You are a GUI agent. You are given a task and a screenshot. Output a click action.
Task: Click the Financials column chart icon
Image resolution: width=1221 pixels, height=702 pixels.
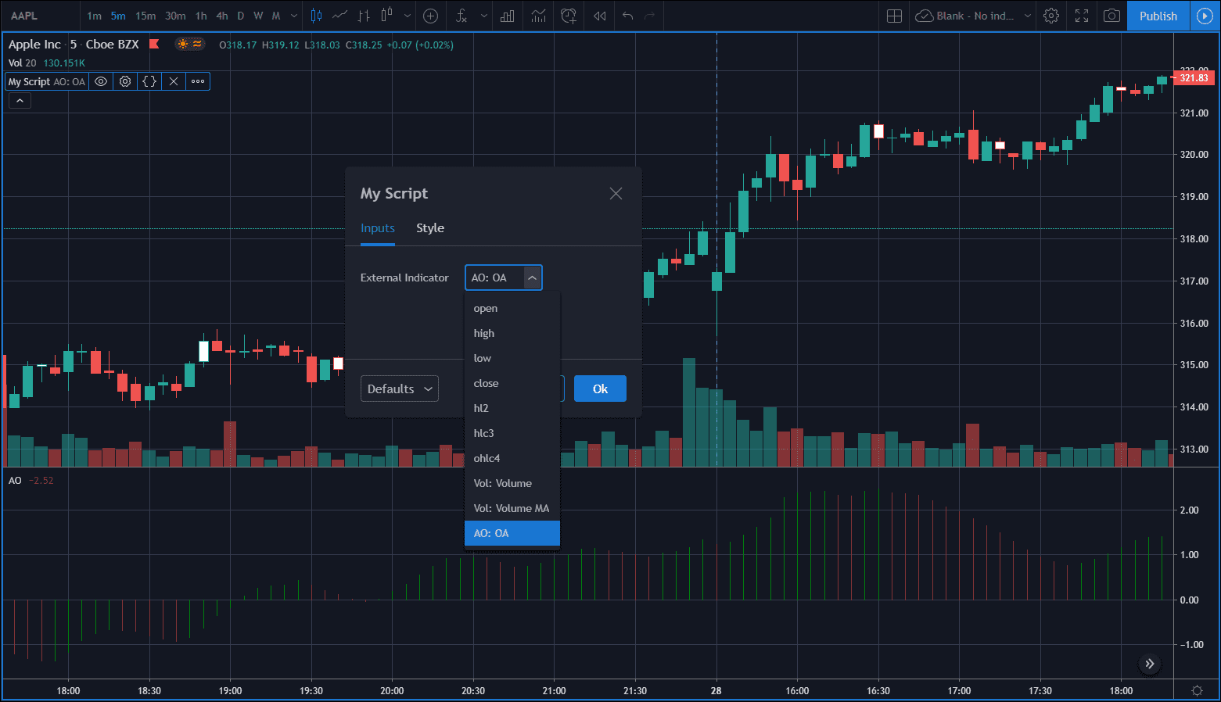coord(506,16)
